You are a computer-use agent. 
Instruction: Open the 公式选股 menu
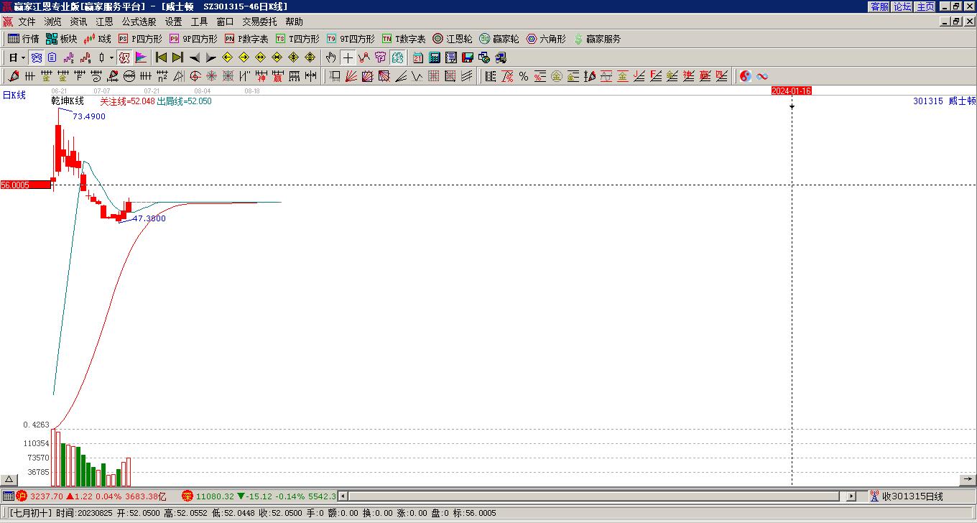[139, 22]
